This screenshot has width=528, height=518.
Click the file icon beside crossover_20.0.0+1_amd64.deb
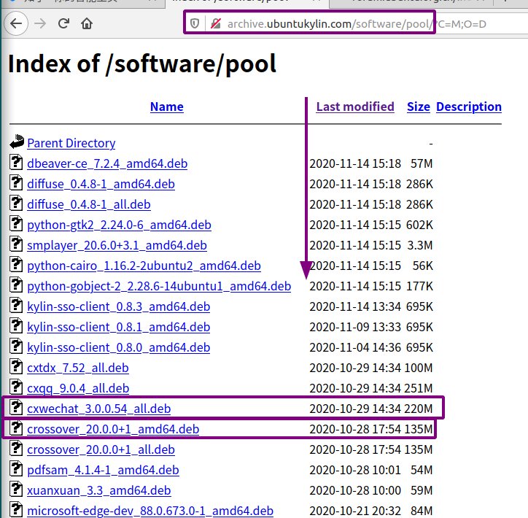(16, 428)
